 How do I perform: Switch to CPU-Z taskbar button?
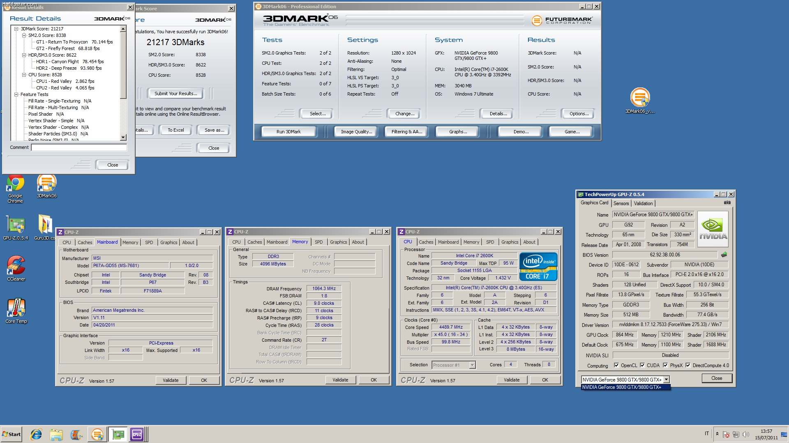pyautogui.click(x=137, y=434)
